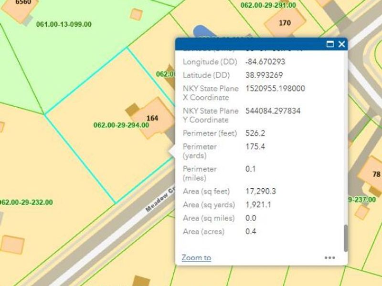This screenshot has width=382, height=286.
Task: Click the Longitude value -84.670293
Action: 265,62
